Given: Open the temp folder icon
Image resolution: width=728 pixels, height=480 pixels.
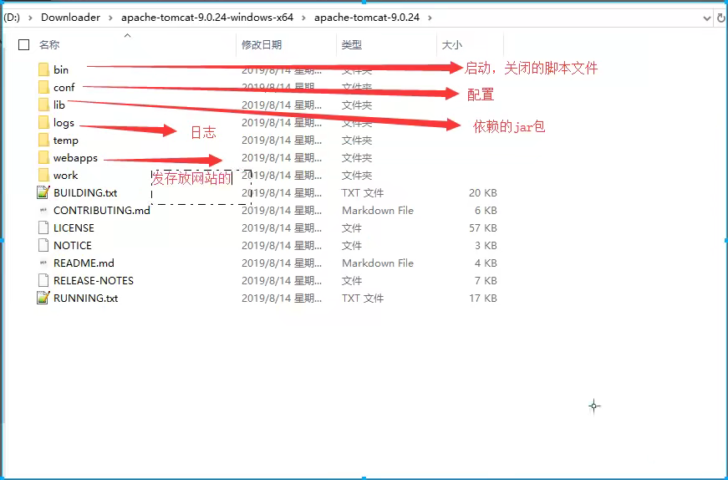Looking at the screenshot, I should click(x=43, y=140).
